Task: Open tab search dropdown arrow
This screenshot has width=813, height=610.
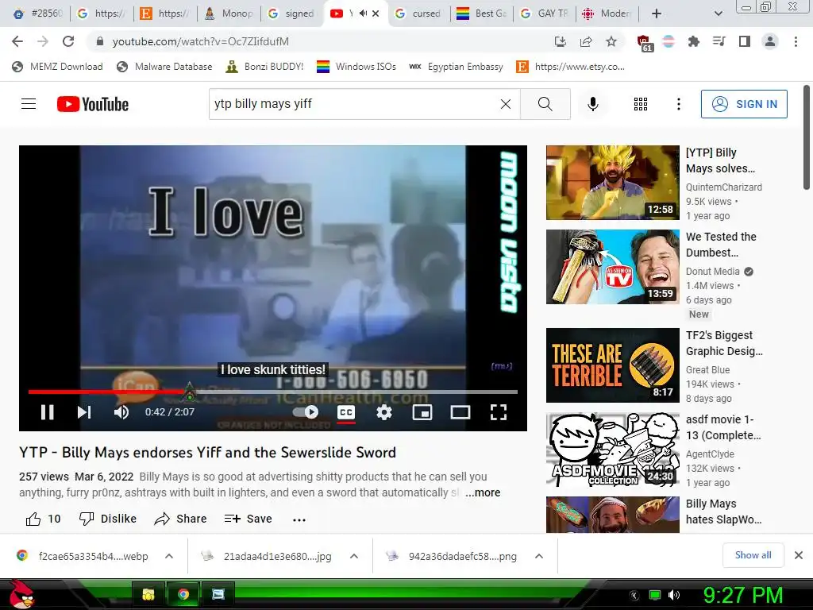Action: [x=718, y=14]
